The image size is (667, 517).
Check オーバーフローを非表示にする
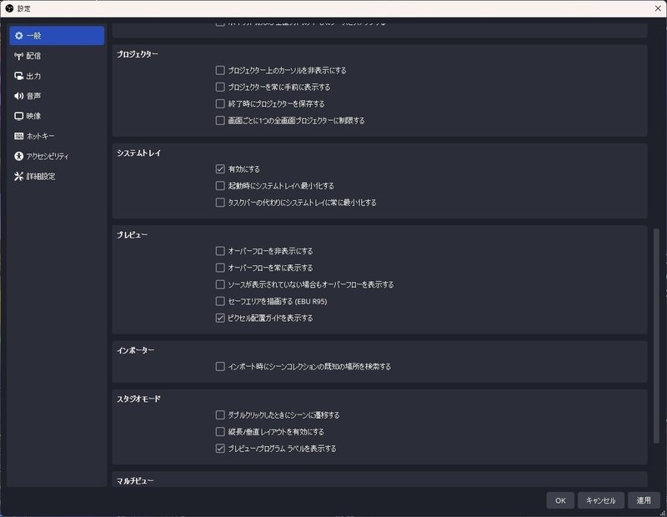pyautogui.click(x=220, y=251)
